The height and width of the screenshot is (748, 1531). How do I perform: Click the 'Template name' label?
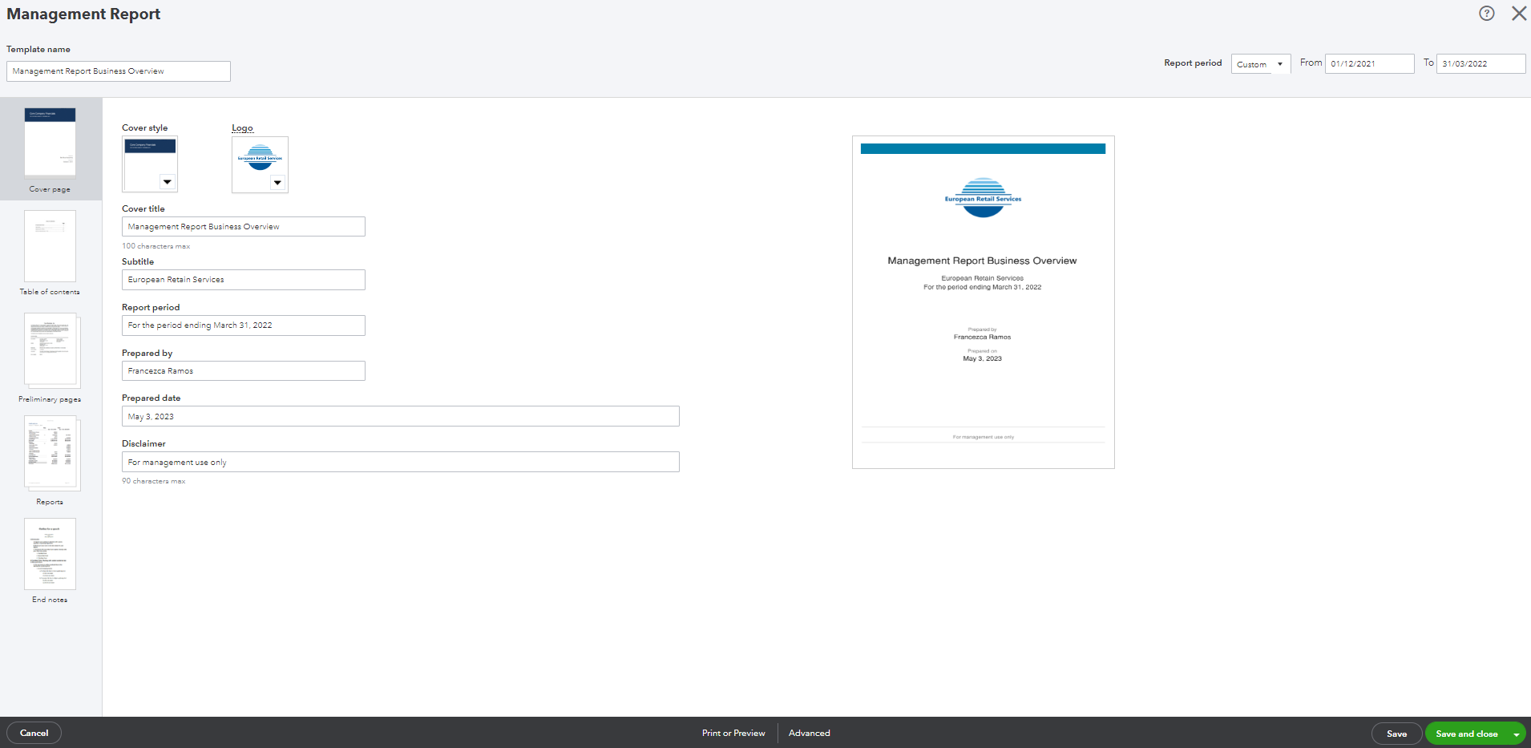tap(38, 49)
